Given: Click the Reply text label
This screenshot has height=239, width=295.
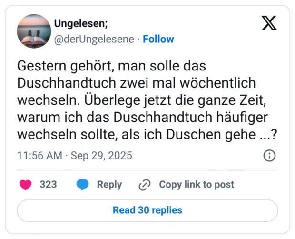Looking at the screenshot, I should (x=109, y=185).
